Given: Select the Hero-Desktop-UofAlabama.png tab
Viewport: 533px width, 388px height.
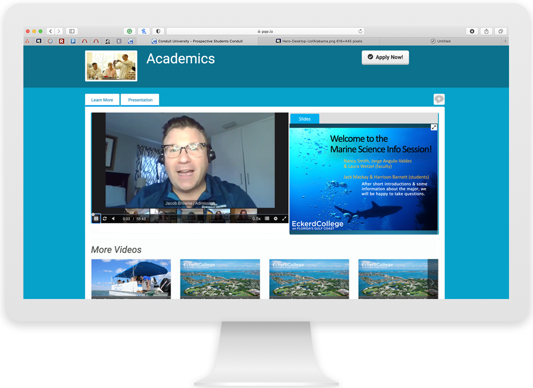Looking at the screenshot, I should [x=319, y=41].
